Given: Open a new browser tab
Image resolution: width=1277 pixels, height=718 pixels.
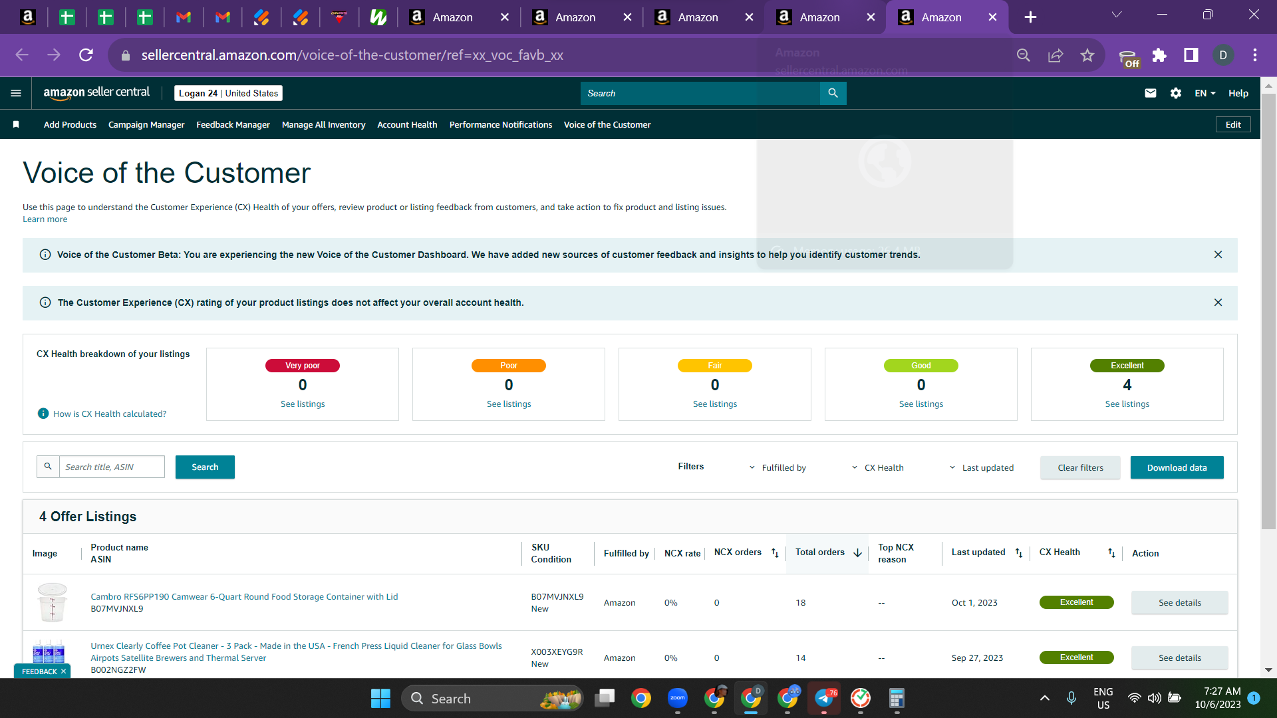Looking at the screenshot, I should [1030, 17].
